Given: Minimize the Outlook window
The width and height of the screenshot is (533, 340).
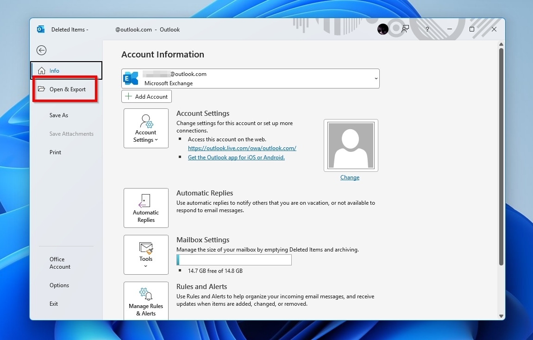Looking at the screenshot, I should 449,29.
